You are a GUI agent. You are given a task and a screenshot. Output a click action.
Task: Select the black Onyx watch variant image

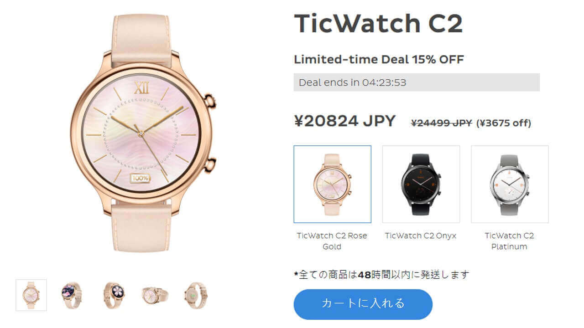[x=421, y=184]
